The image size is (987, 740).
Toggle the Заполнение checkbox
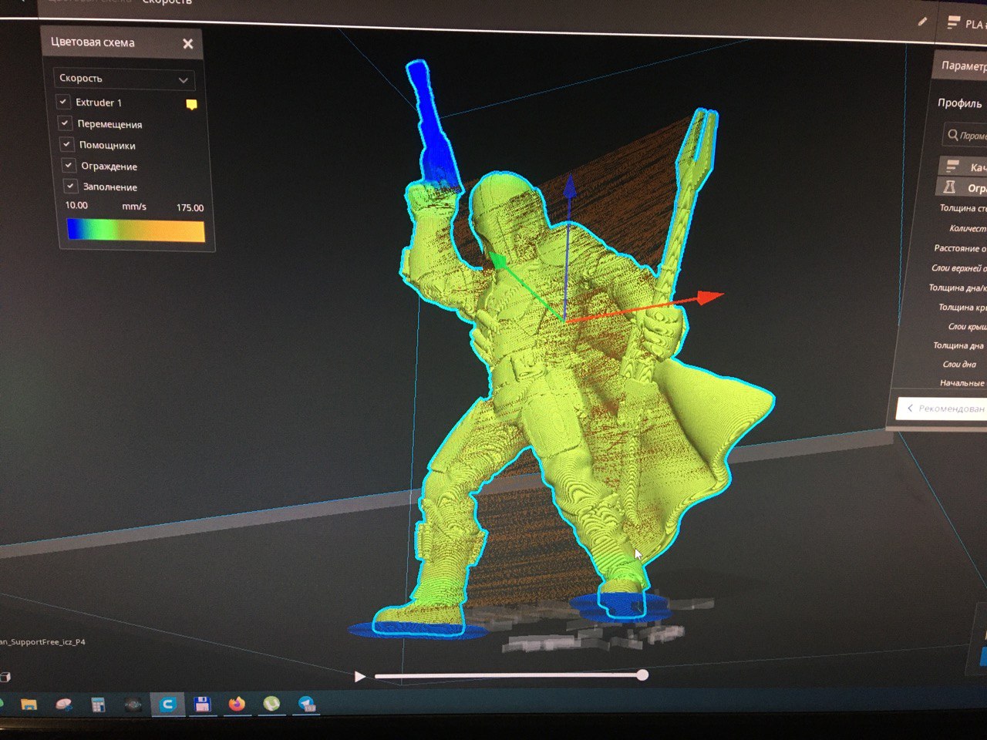[x=70, y=186]
